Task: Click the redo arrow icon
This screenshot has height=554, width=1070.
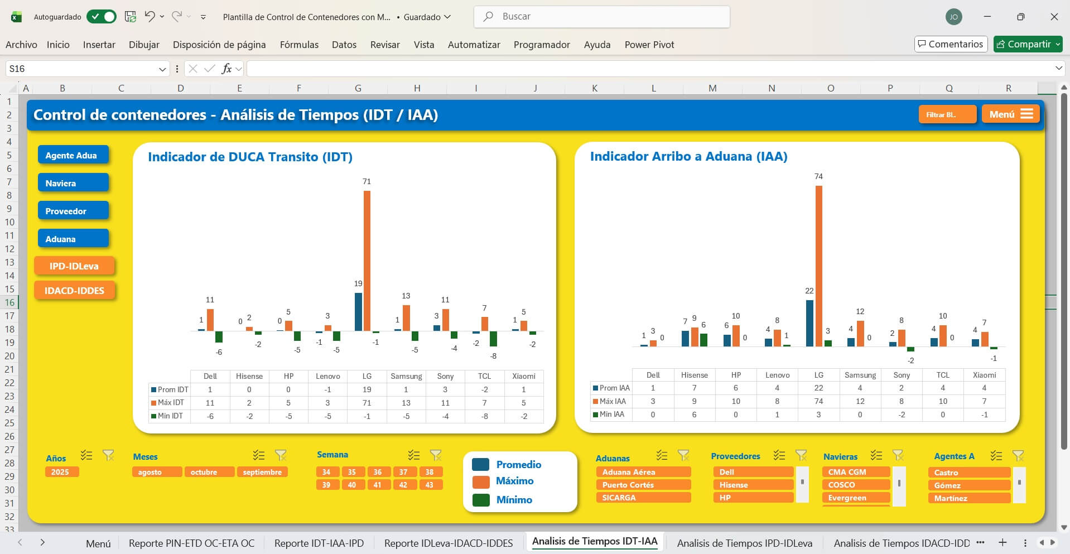Action: [177, 17]
